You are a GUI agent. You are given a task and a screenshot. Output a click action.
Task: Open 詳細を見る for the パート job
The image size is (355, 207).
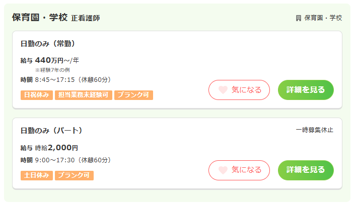[x=306, y=170]
